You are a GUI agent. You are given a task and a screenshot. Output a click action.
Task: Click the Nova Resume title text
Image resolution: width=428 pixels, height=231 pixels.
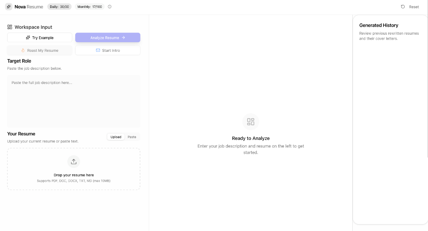tap(29, 7)
